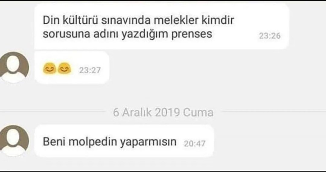Viewport: 326px width, 172px height.
Task: Click the 23:26 timestamp
Action: click(x=270, y=36)
